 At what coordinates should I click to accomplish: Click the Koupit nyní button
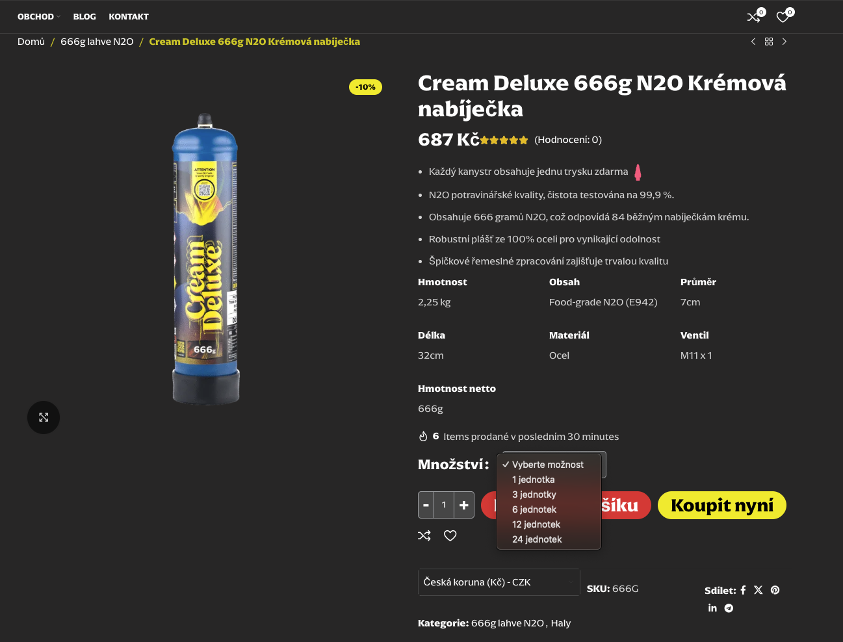[x=722, y=506]
